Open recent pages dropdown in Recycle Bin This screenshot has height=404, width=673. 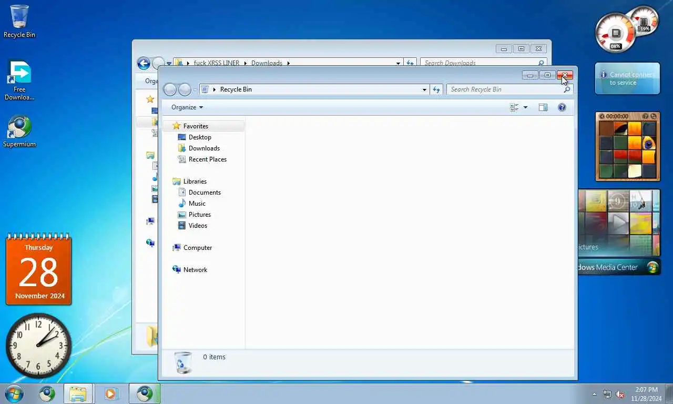click(195, 90)
